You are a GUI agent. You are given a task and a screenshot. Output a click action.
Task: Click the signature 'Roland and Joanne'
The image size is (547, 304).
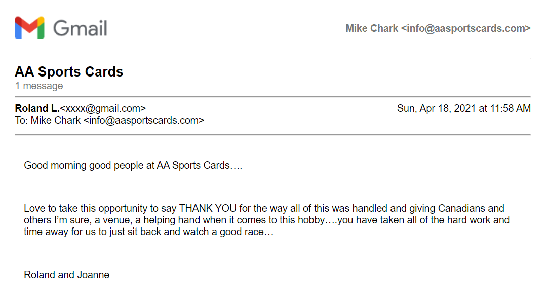coord(67,275)
